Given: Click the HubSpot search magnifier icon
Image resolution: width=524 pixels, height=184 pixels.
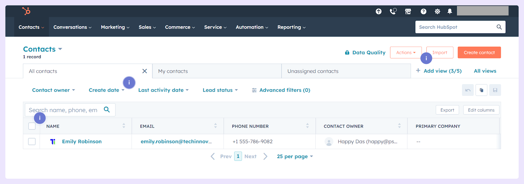Looking at the screenshot, I should coord(499,27).
